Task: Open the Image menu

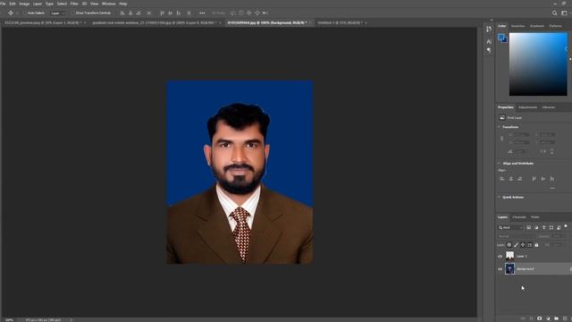Action: [x=24, y=4]
